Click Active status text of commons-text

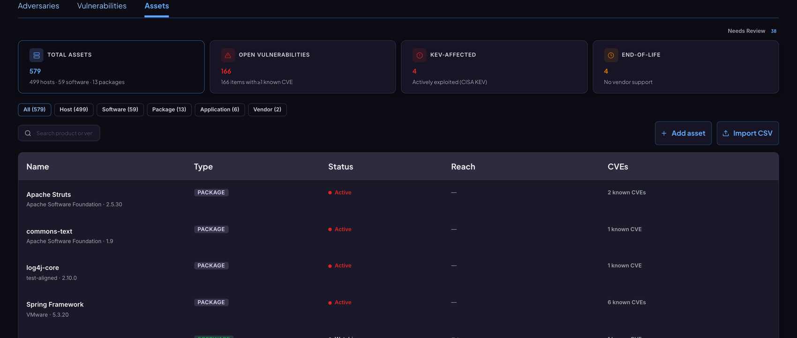tap(343, 229)
